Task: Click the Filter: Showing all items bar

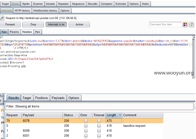Action: pyautogui.click(x=99, y=106)
